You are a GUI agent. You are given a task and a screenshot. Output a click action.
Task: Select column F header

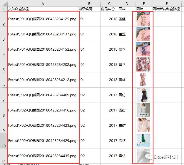[167, 4]
